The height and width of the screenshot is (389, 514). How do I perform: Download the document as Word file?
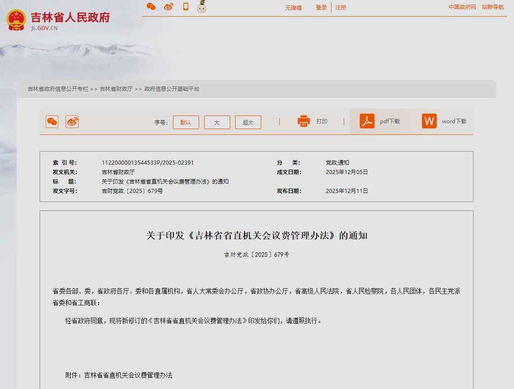[428, 121]
